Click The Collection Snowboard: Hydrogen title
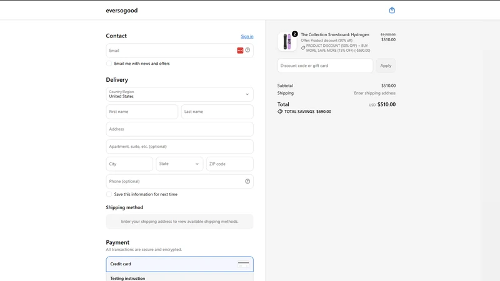 335,34
